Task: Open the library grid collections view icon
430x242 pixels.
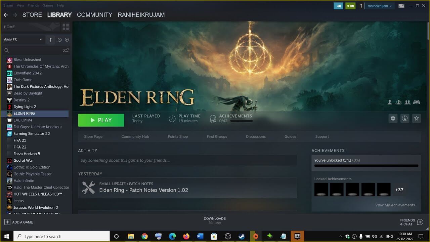Action: [x=66, y=27]
